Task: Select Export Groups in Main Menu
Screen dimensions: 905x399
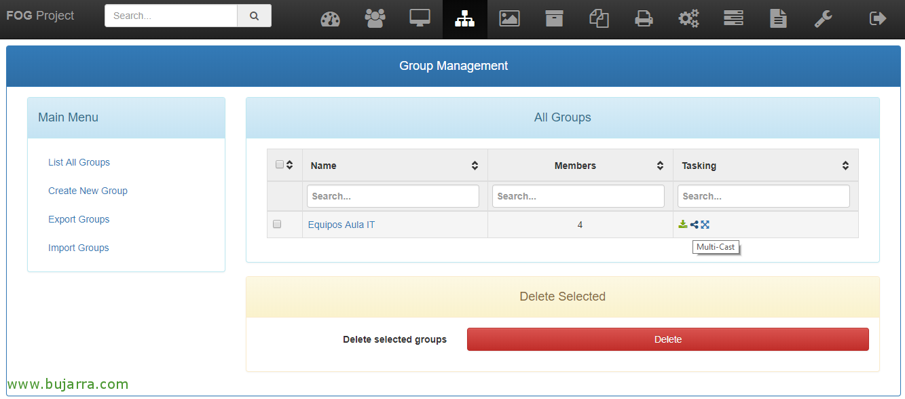Action: tap(79, 219)
